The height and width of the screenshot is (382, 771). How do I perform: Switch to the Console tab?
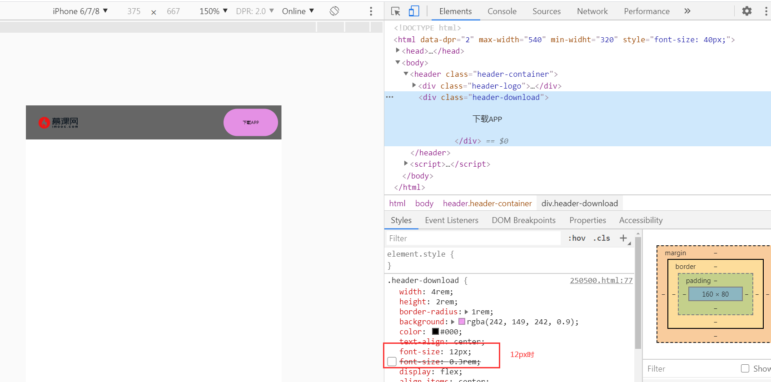click(502, 11)
